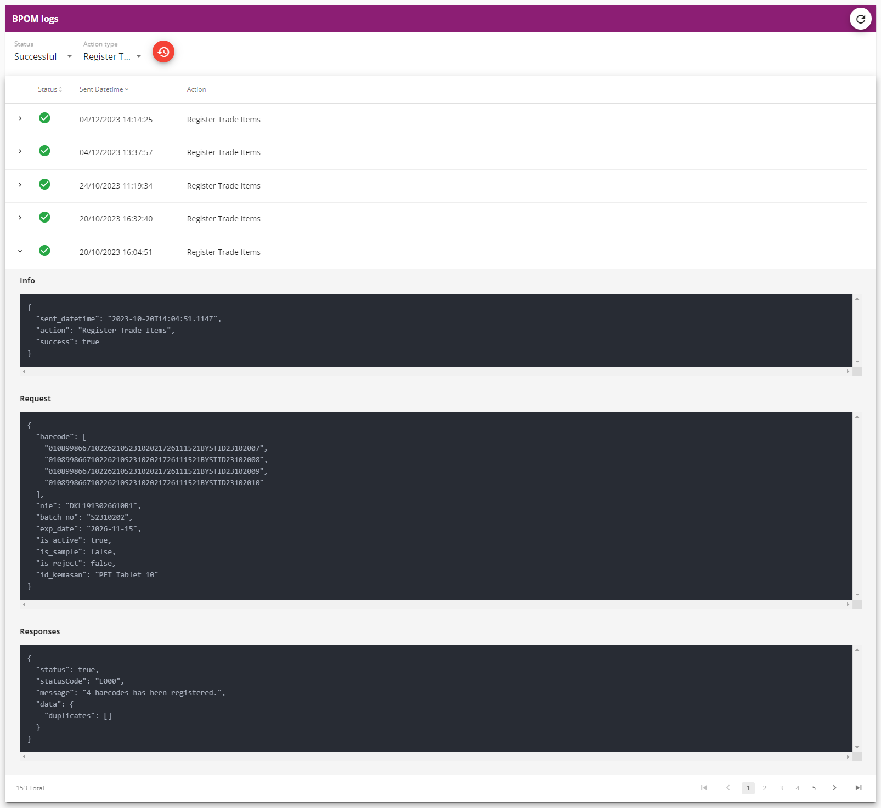Click the 153 Total count label

30,788
